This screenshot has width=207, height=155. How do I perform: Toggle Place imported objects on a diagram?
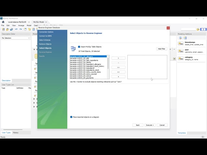71,117
